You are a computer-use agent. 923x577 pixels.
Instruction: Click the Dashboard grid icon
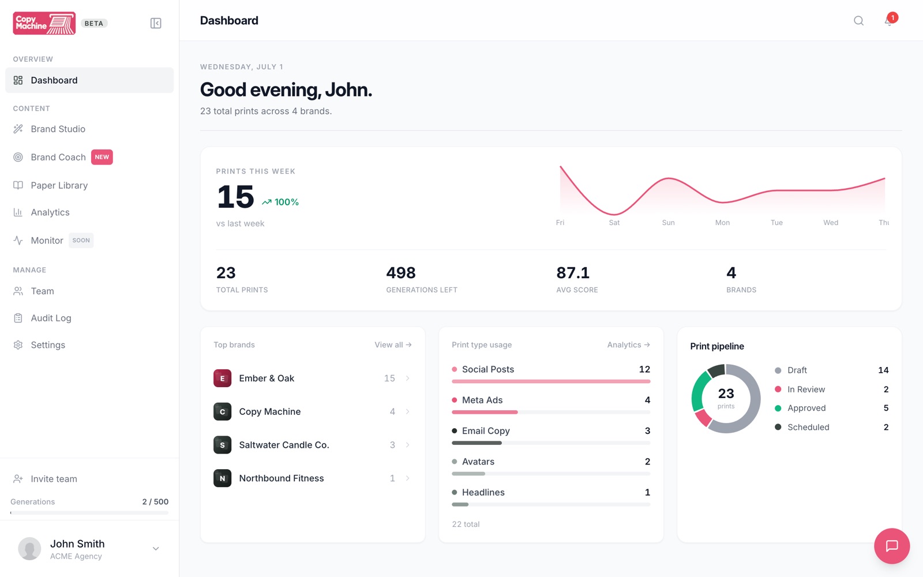[18, 80]
